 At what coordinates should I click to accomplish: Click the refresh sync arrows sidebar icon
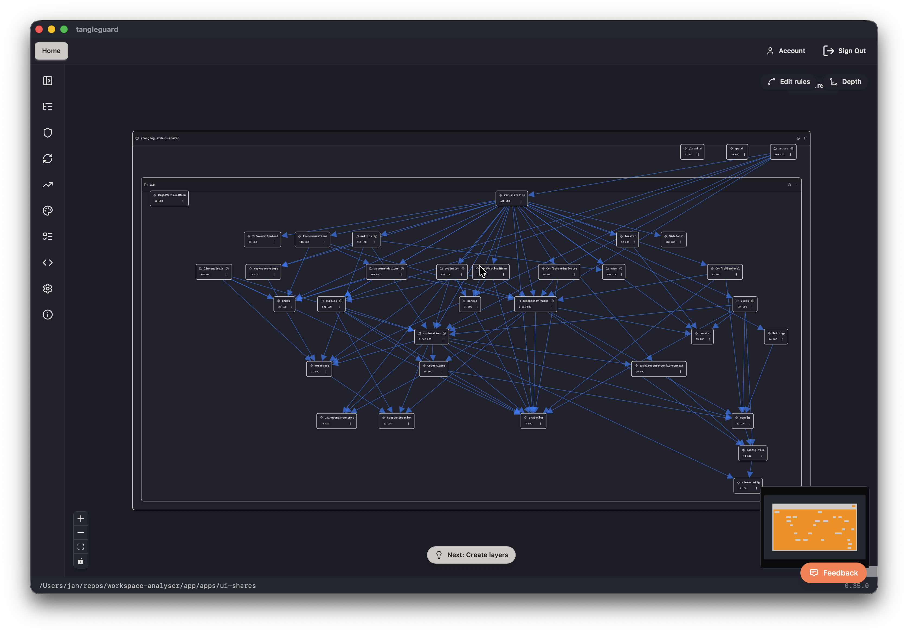click(x=47, y=159)
